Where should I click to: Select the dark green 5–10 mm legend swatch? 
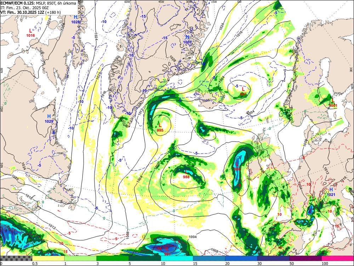click(145, 258)
